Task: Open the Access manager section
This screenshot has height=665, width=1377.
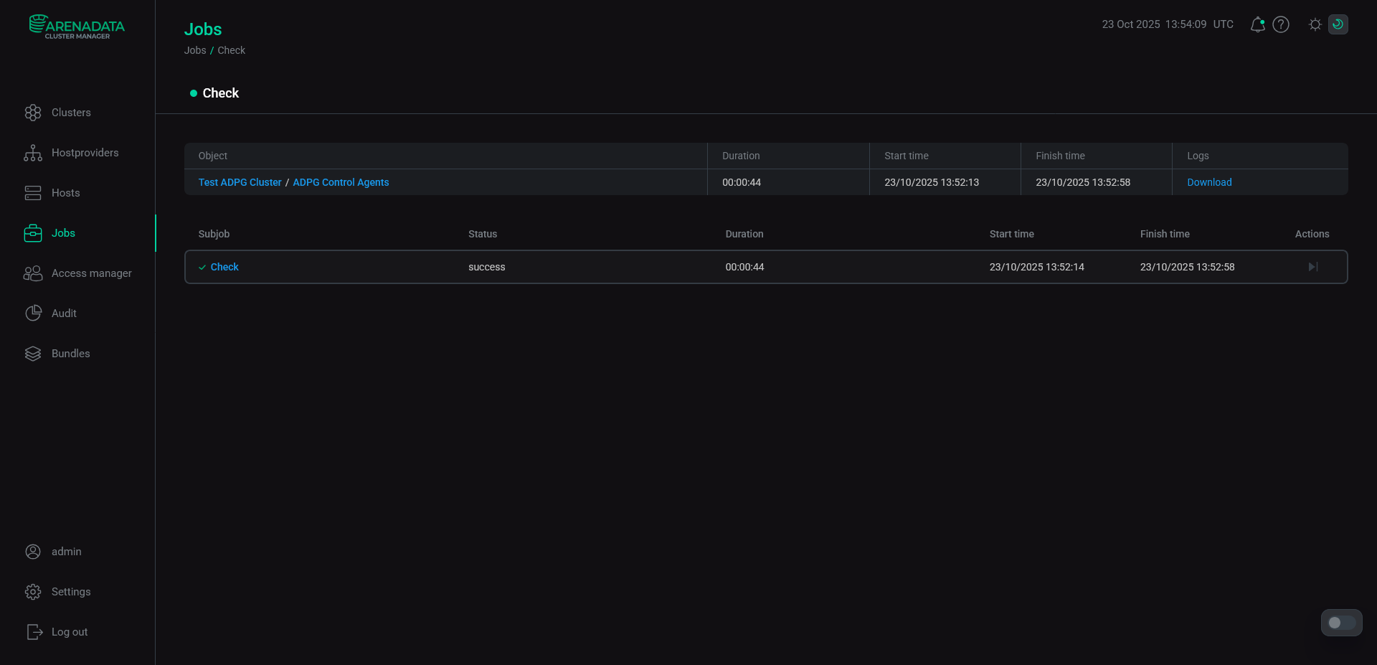Action: (x=91, y=273)
